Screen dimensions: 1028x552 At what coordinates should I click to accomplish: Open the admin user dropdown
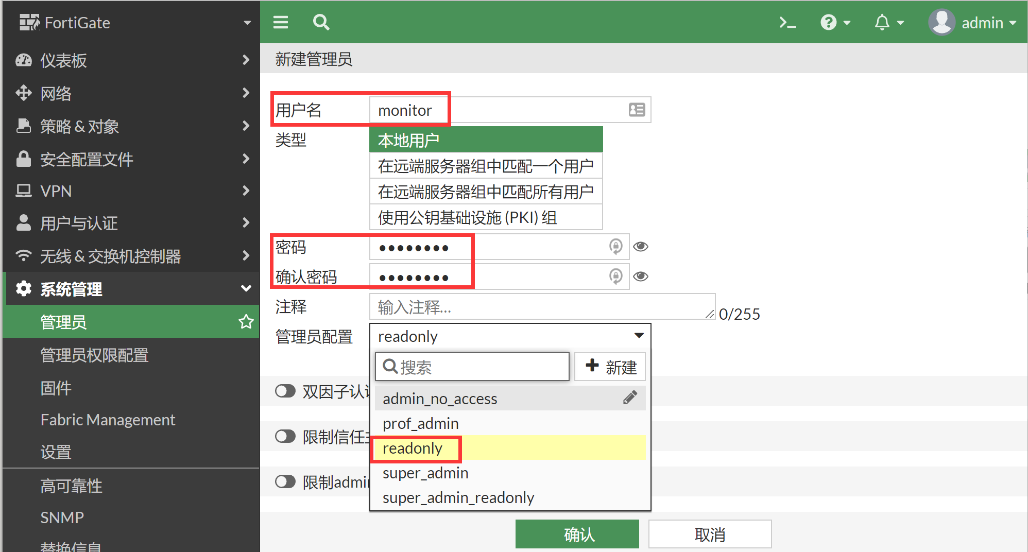(973, 23)
